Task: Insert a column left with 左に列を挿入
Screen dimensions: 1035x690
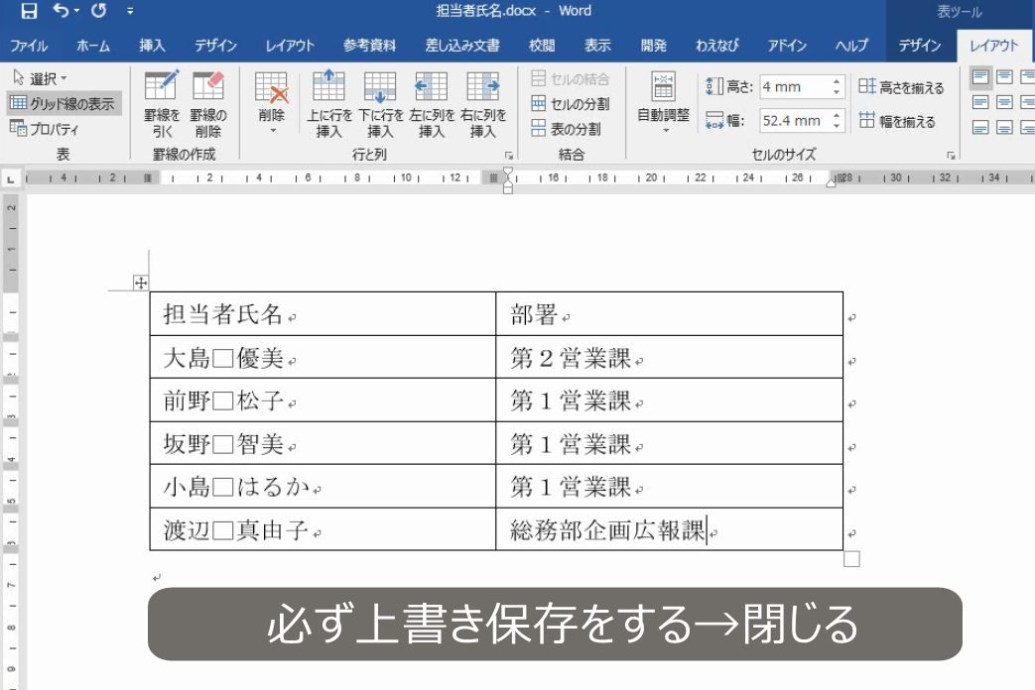Action: click(431, 102)
